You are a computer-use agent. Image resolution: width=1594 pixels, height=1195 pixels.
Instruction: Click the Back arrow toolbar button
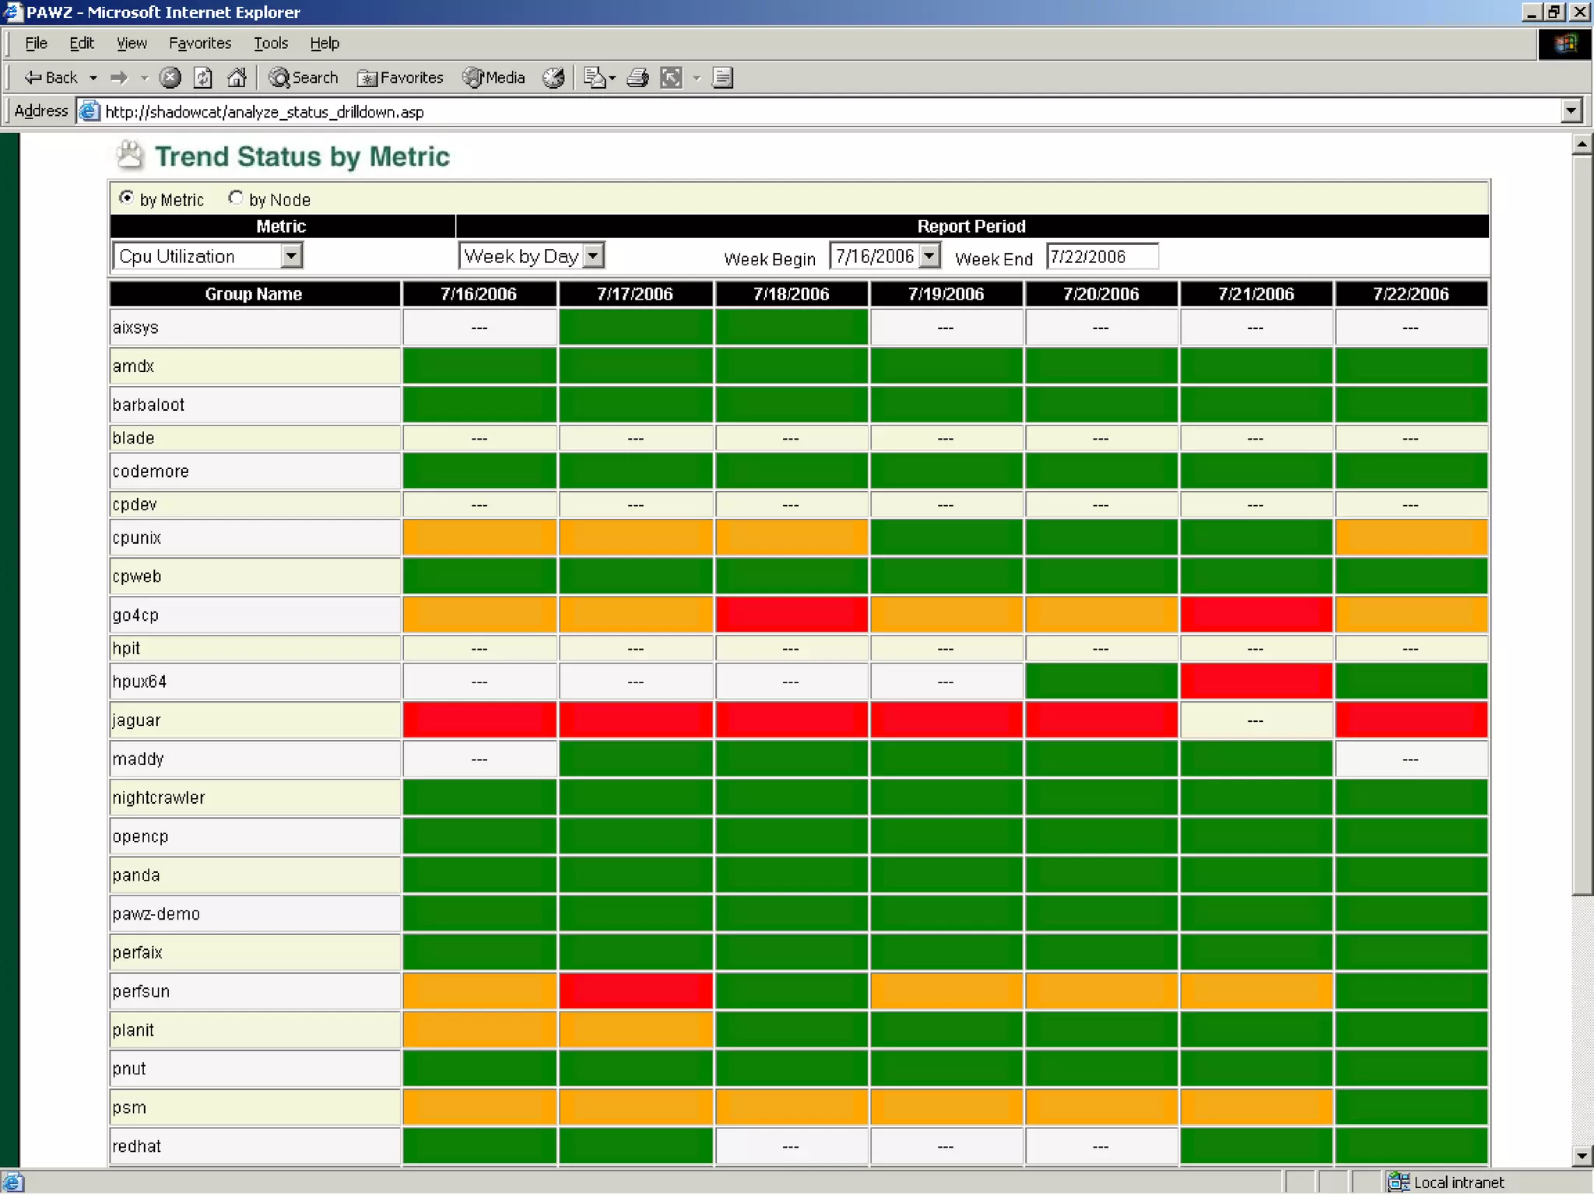[x=51, y=78]
